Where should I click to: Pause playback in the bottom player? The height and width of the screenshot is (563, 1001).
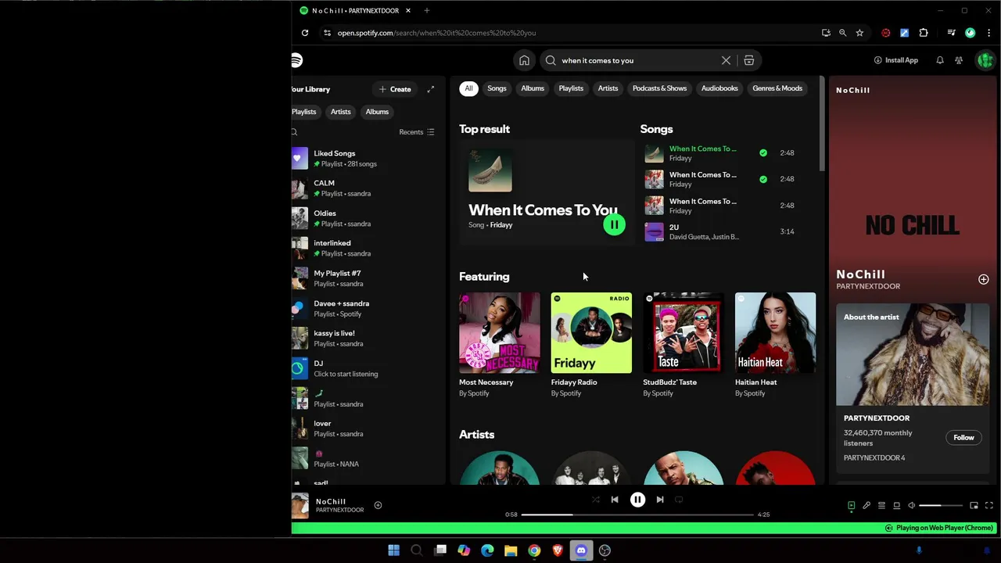coord(637,500)
